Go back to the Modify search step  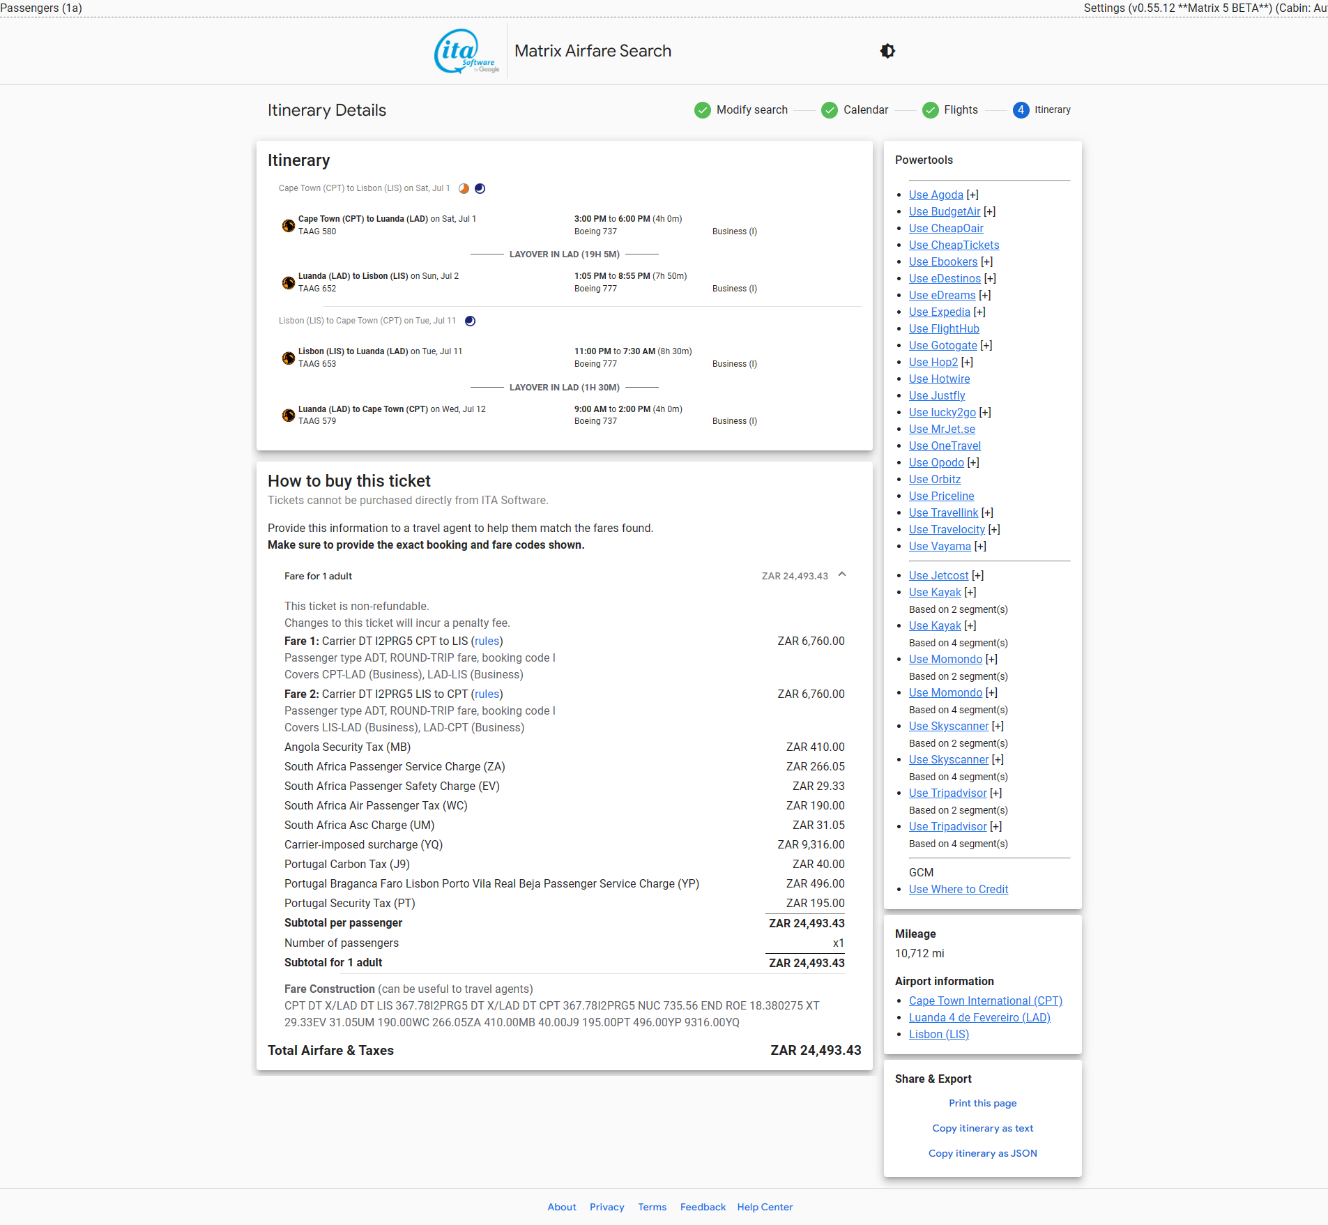point(751,110)
